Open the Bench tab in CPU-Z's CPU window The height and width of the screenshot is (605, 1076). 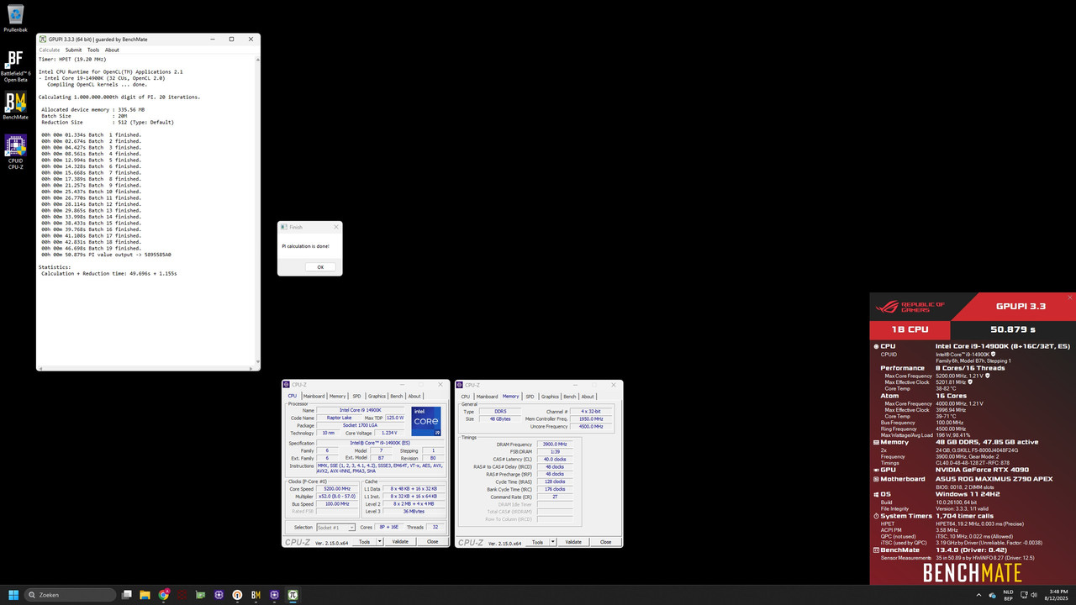coord(397,396)
